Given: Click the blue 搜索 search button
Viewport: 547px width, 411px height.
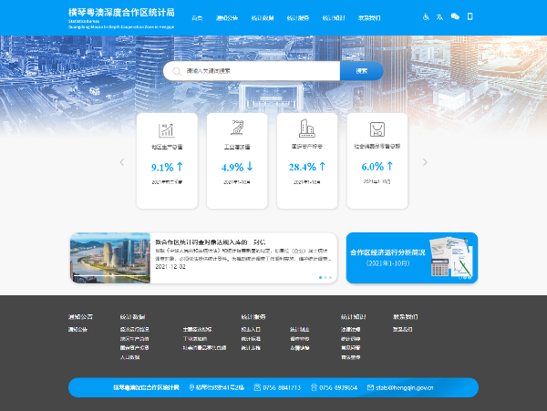Looking at the screenshot, I should click(x=362, y=70).
